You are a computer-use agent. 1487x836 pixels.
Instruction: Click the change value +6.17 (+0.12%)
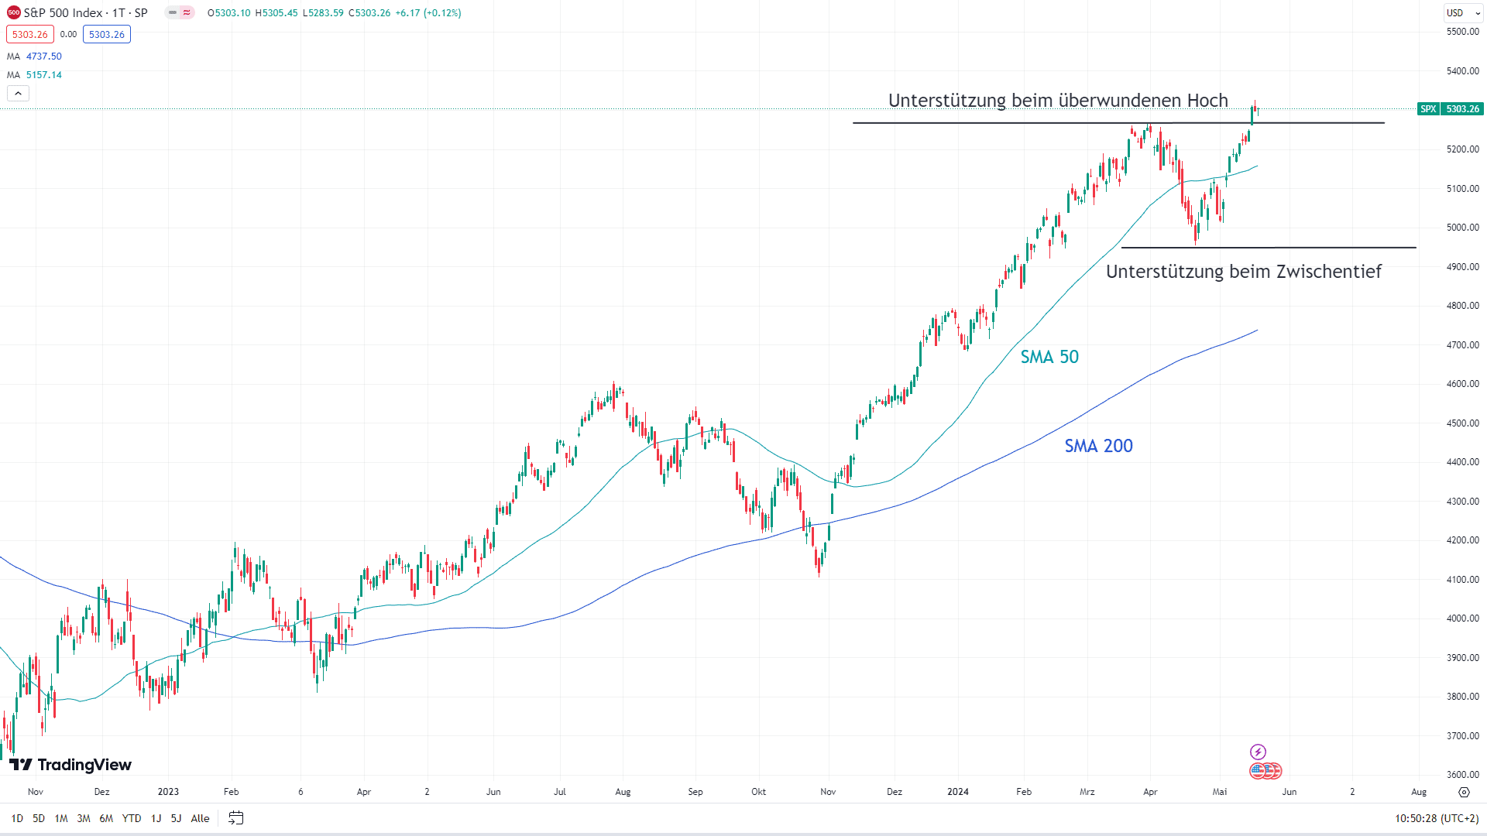428,13
